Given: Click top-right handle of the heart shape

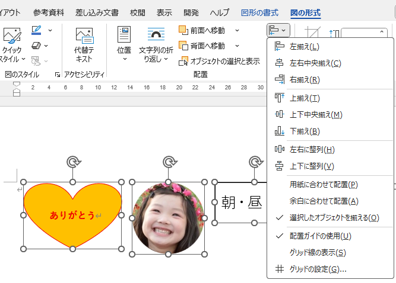Looking at the screenshot, I should pos(121,182).
